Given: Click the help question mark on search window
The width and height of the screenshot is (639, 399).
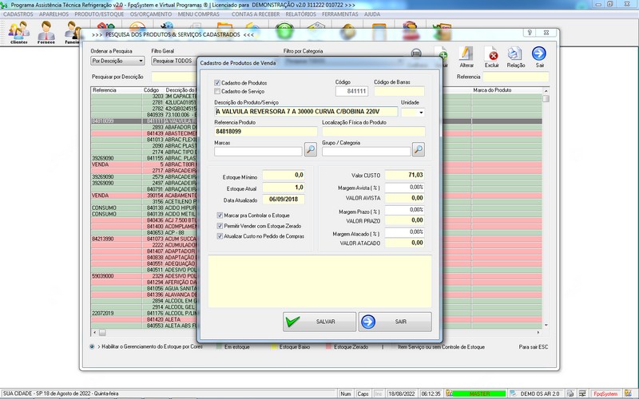Looking at the screenshot, I should click(x=530, y=33).
